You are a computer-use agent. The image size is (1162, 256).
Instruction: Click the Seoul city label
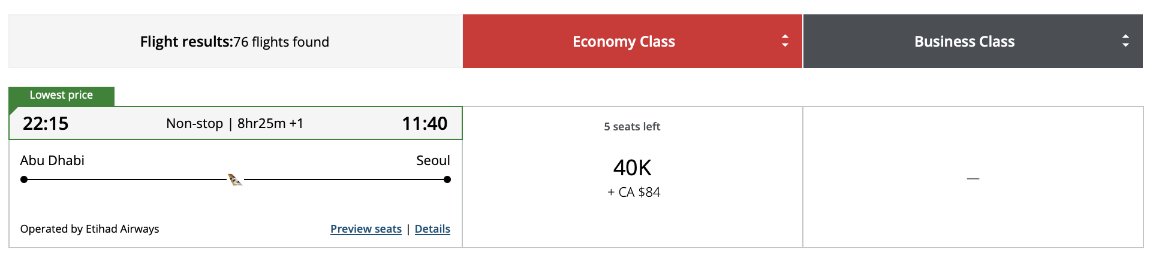point(433,160)
